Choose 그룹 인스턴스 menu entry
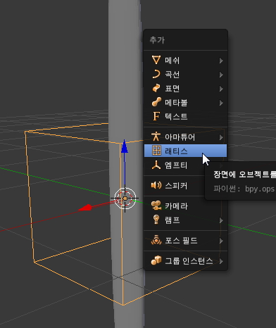Image resolution: width=276 pixels, height=328 pixels. coord(185,261)
